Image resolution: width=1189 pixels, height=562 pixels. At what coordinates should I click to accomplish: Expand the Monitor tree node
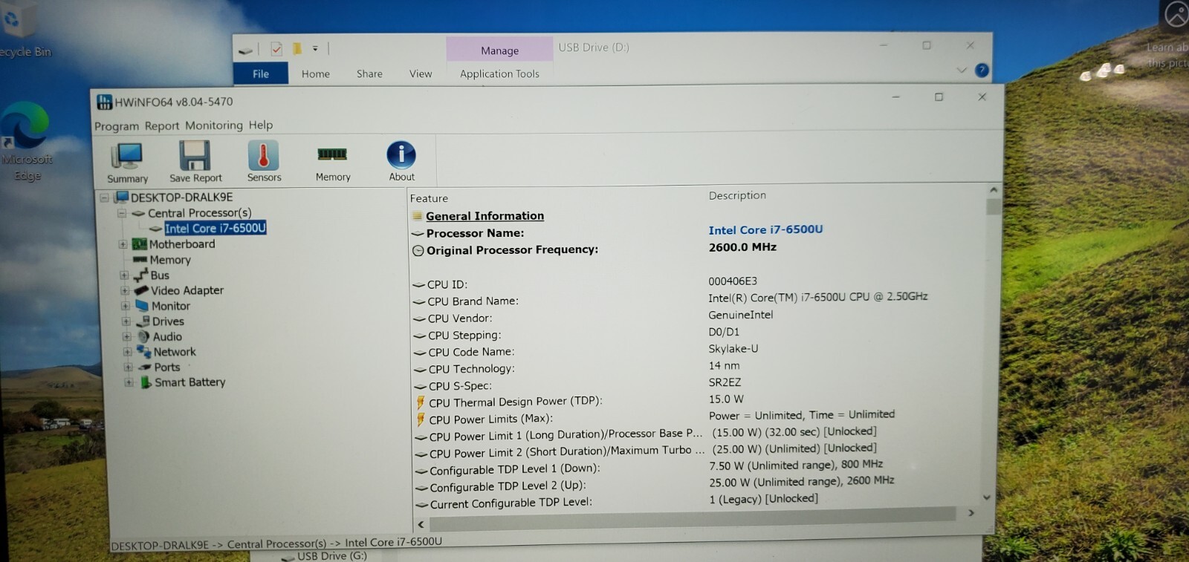coord(126,306)
